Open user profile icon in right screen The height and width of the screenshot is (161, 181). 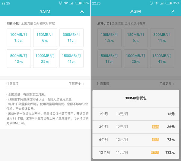click(173, 11)
